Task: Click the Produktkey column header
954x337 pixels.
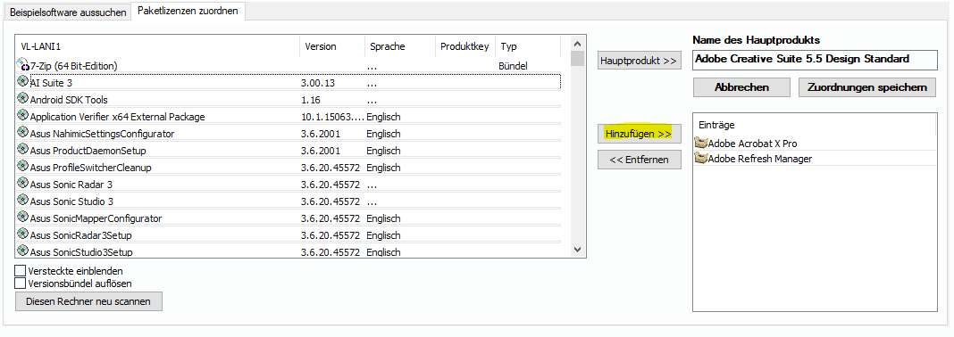Action: click(465, 46)
